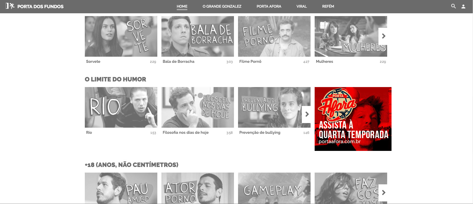The width and height of the screenshot is (473, 204).
Task: Select the Home navigation tab
Action: click(x=182, y=6)
